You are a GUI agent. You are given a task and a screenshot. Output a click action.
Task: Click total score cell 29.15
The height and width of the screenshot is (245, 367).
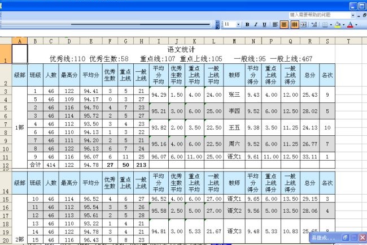[x=309, y=199]
